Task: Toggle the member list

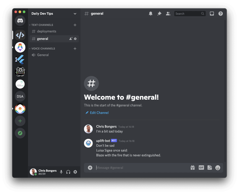Action: coord(168,14)
